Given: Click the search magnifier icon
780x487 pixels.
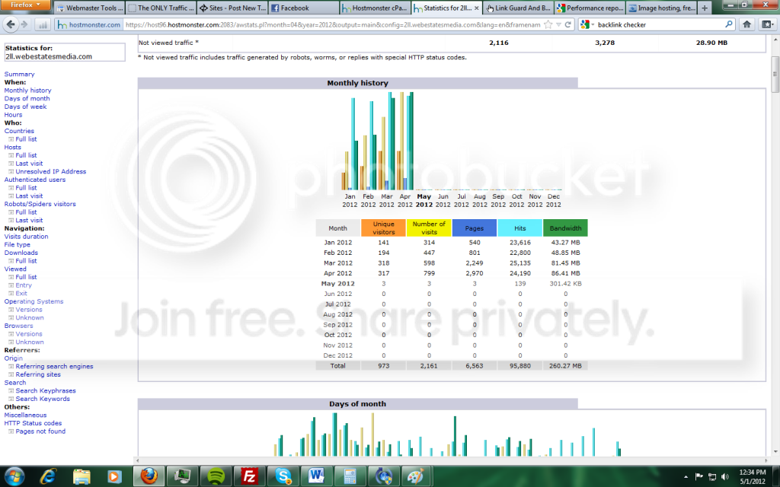Looking at the screenshot, I should click(729, 24).
